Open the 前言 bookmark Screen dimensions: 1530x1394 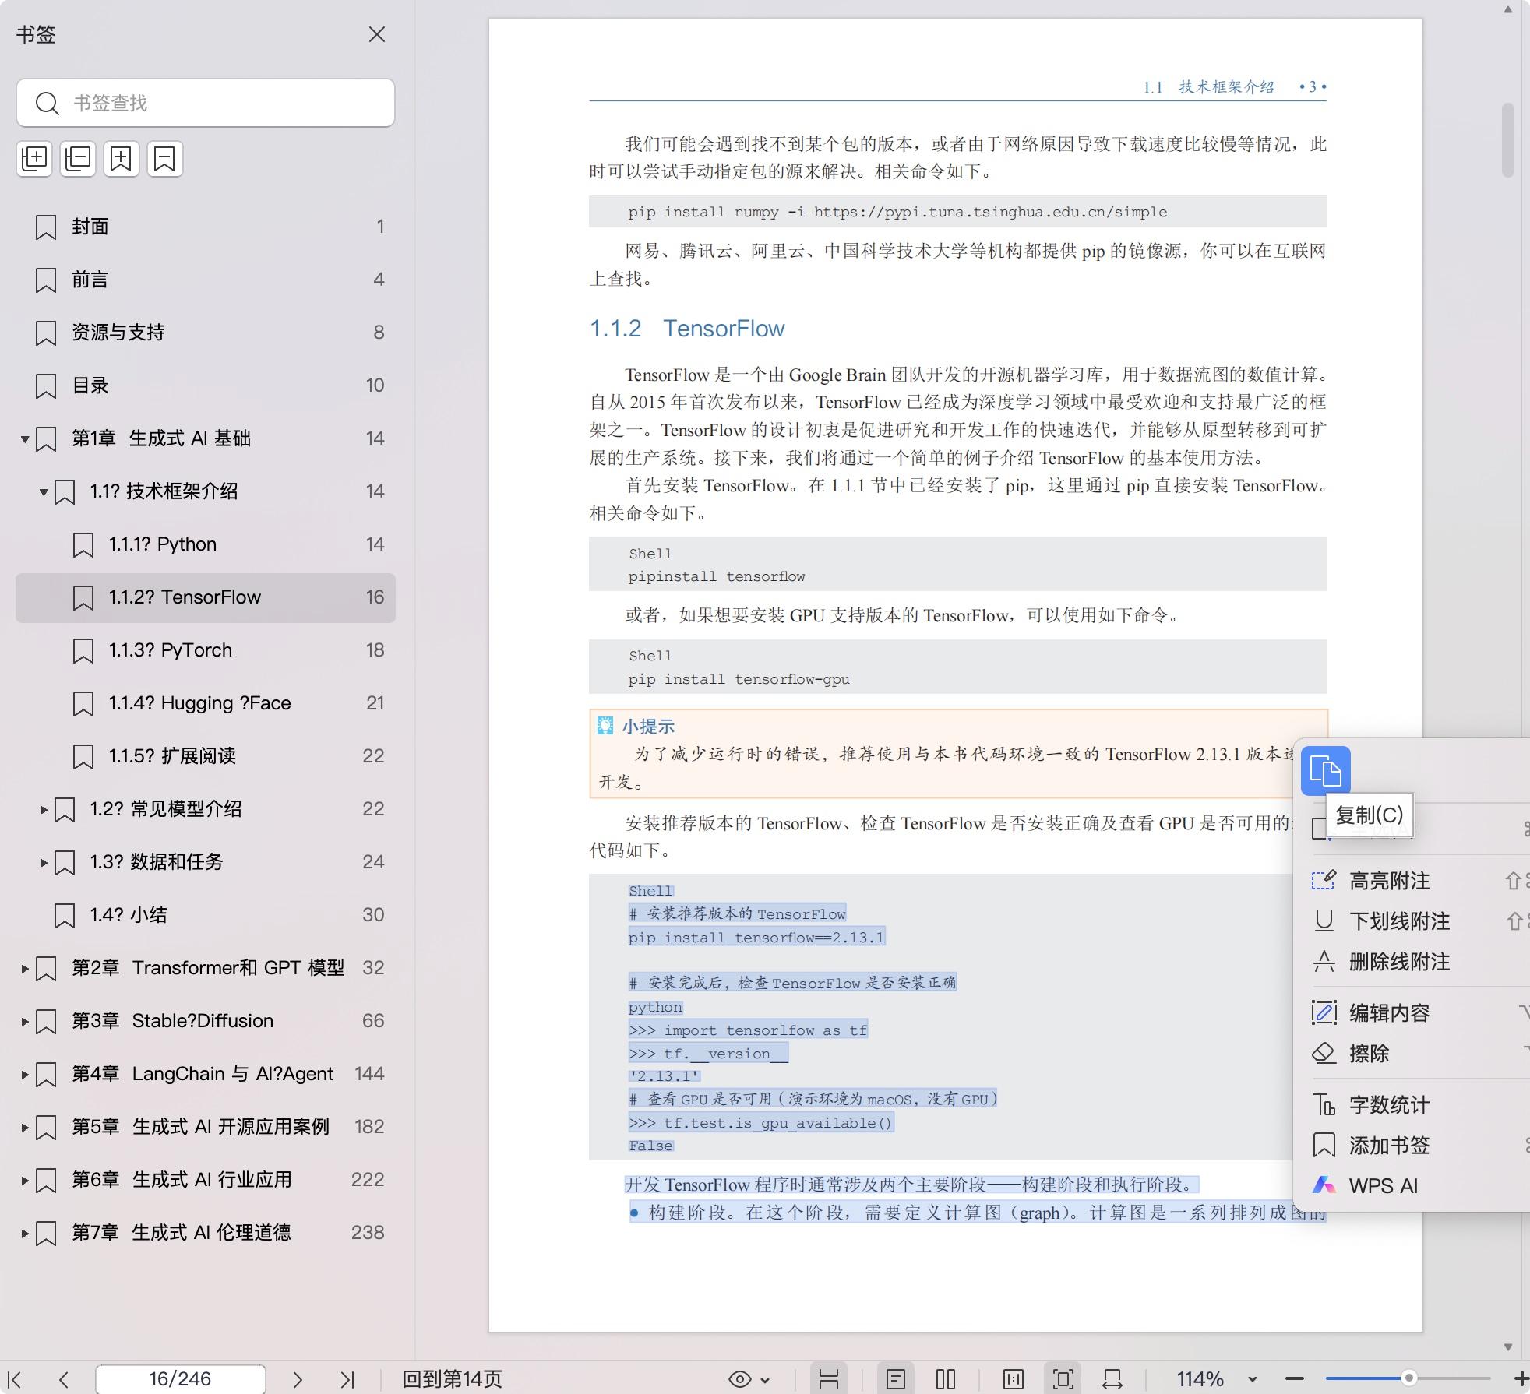tap(206, 280)
